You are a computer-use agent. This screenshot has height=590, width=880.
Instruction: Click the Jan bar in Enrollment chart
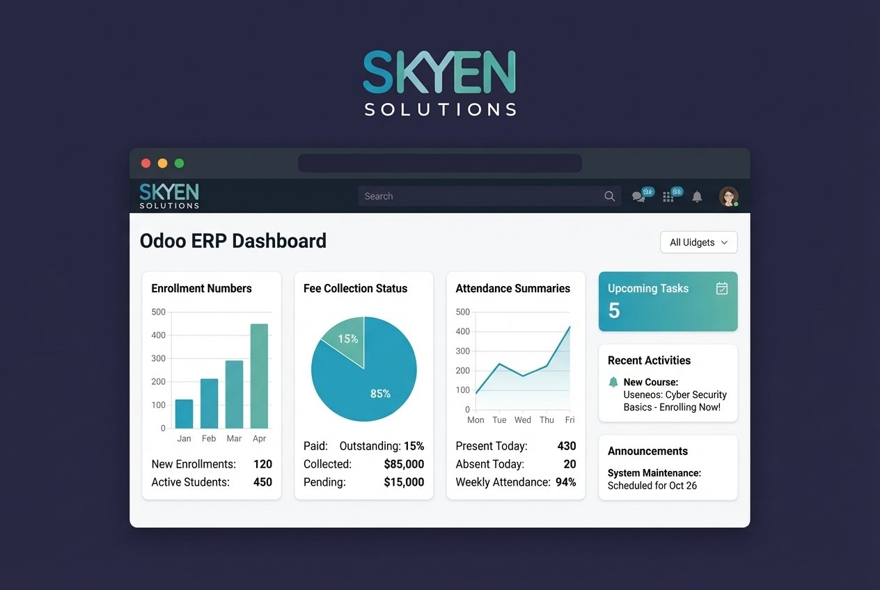point(184,413)
